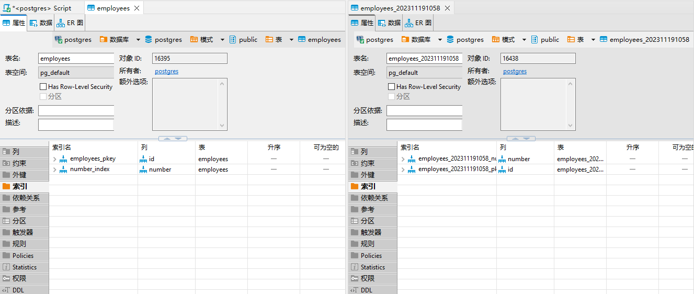Toggle Has Row-Level Security for employees_202311191058
The height and width of the screenshot is (294, 694).
coord(392,87)
